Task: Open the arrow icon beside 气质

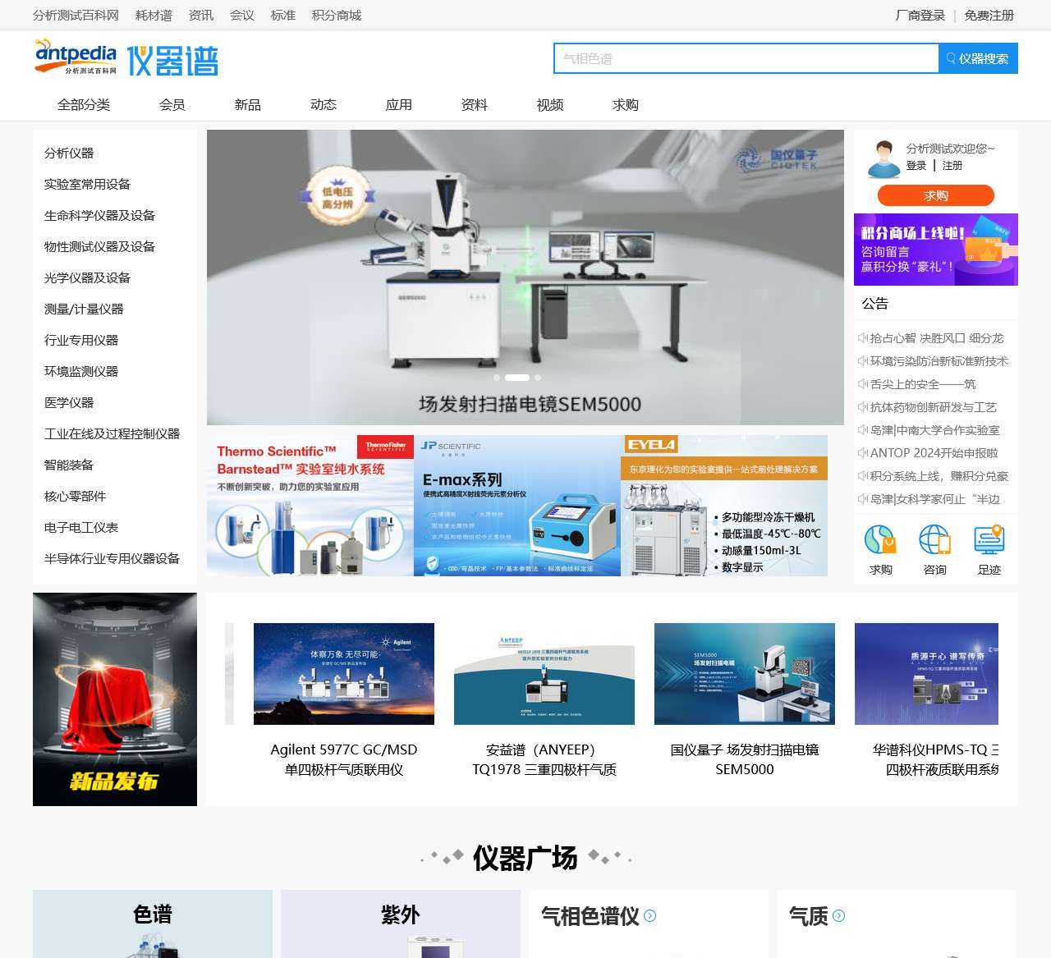Action: coord(839,916)
